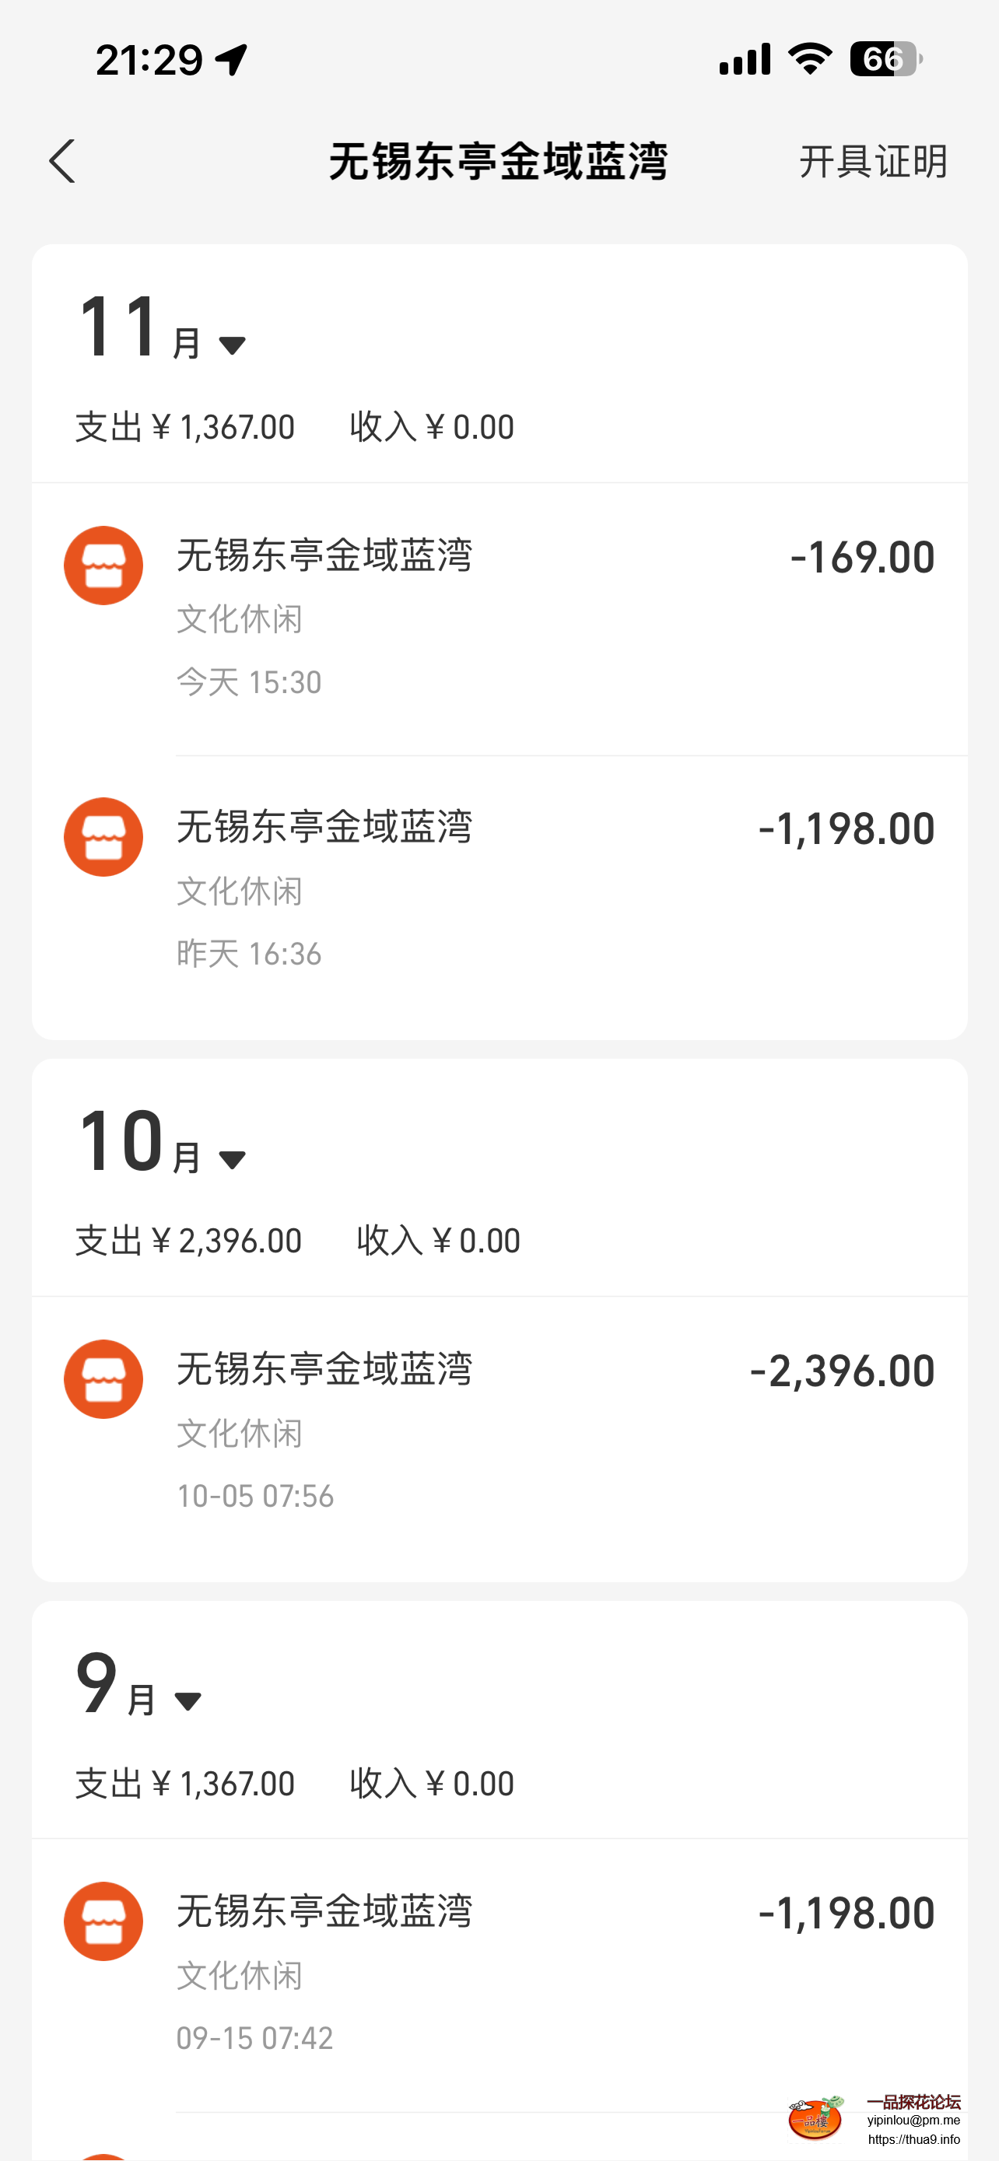Expand the 10月 month selector
The height and width of the screenshot is (2161, 999).
pyautogui.click(x=232, y=1158)
